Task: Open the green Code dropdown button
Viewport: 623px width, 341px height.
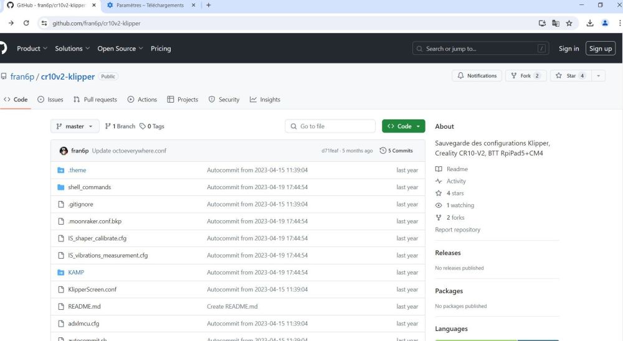Action: coord(403,126)
